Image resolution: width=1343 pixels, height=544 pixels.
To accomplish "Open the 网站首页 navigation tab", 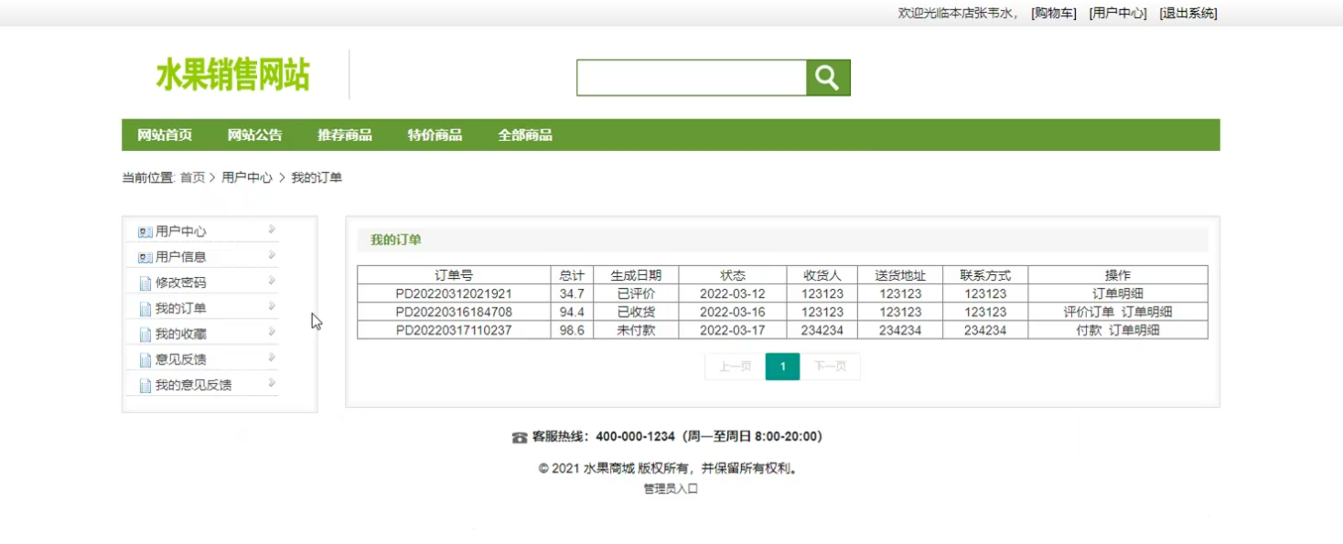I will click(x=165, y=135).
